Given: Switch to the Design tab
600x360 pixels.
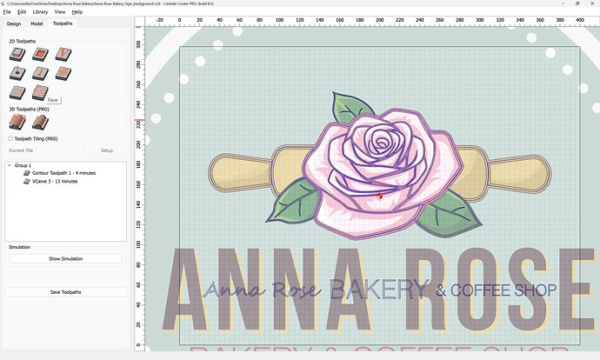Looking at the screenshot, I should point(14,23).
